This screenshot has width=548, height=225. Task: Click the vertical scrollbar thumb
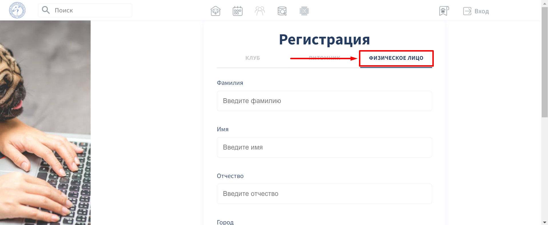click(x=544, y=63)
